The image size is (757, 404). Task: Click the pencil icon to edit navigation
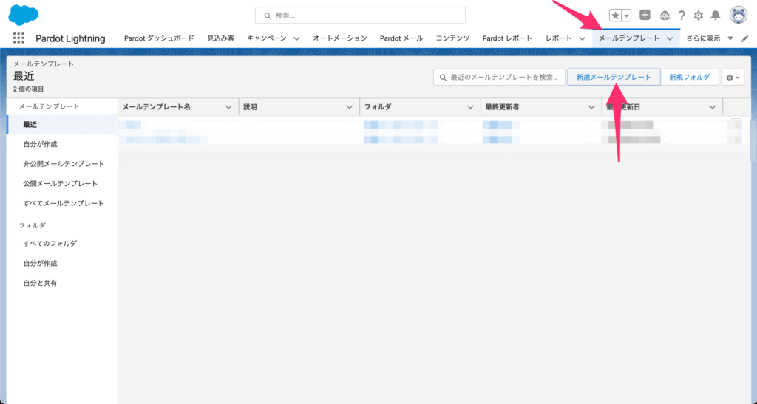(x=745, y=38)
